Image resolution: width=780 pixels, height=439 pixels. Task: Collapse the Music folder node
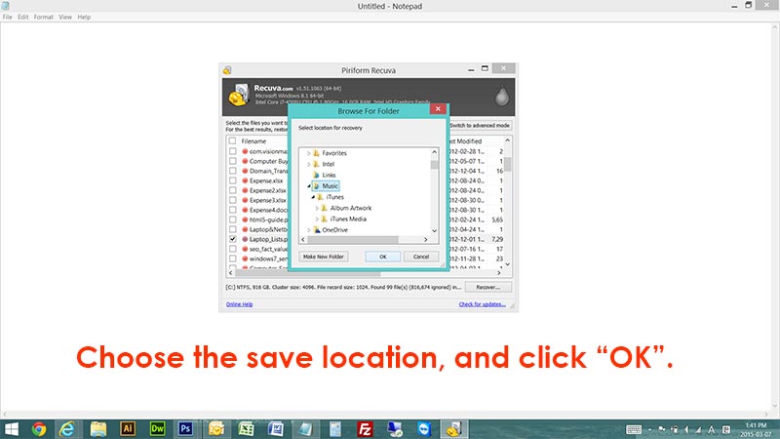pyautogui.click(x=308, y=186)
